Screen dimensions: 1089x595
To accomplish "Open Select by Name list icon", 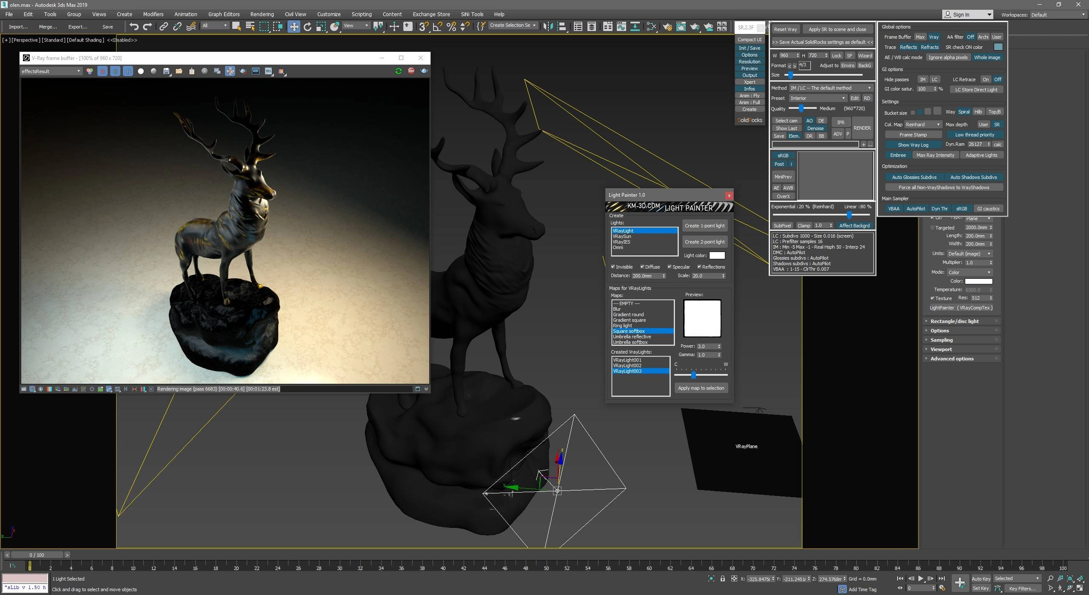I will click(250, 26).
